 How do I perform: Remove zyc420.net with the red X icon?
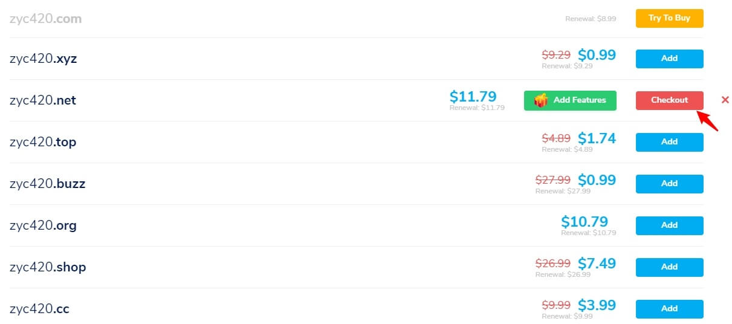(725, 100)
